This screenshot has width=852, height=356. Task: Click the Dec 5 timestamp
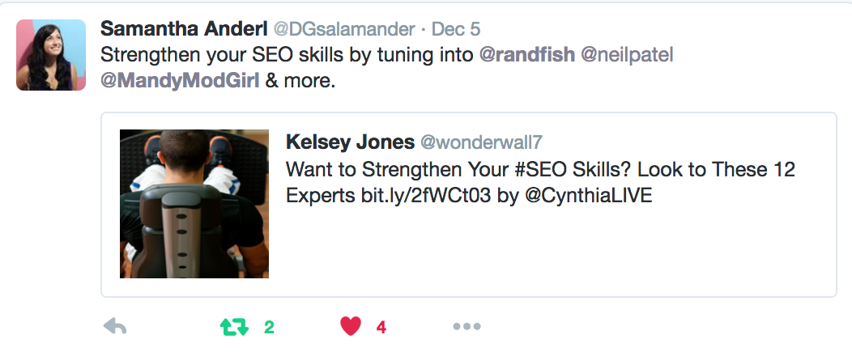456,29
